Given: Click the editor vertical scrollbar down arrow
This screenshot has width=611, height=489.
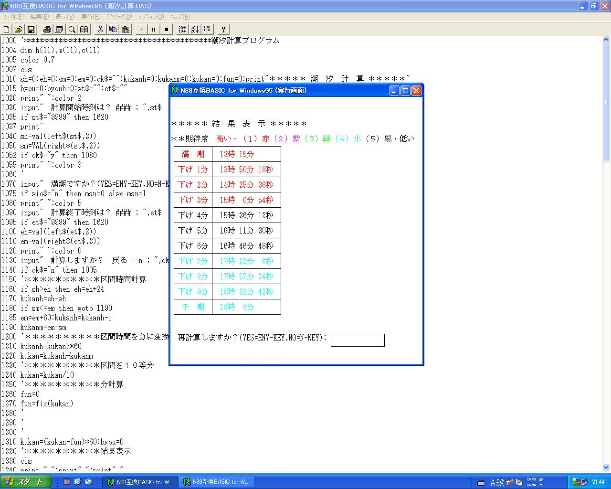Looking at the screenshot, I should point(607,468).
